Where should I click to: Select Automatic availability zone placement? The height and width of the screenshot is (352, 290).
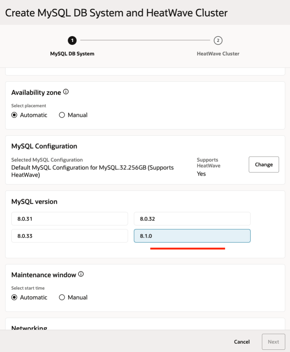tap(14, 115)
